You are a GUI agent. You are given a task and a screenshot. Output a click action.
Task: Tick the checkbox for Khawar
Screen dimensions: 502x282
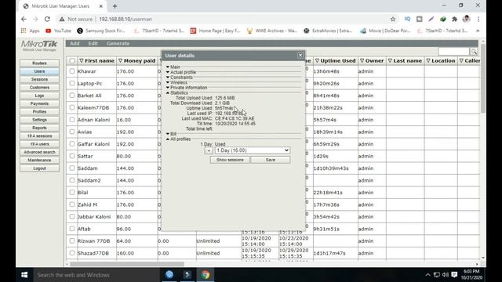tap(72, 71)
